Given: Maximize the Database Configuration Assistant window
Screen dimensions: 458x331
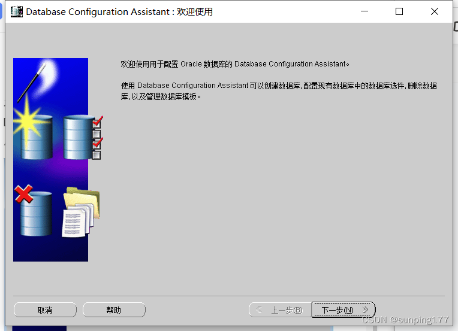Looking at the screenshot, I should tap(399, 11).
